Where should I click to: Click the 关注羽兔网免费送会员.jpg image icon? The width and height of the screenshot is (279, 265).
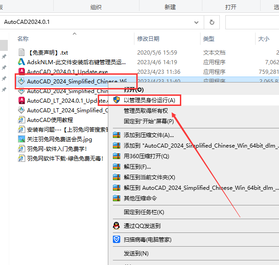(x=22, y=139)
